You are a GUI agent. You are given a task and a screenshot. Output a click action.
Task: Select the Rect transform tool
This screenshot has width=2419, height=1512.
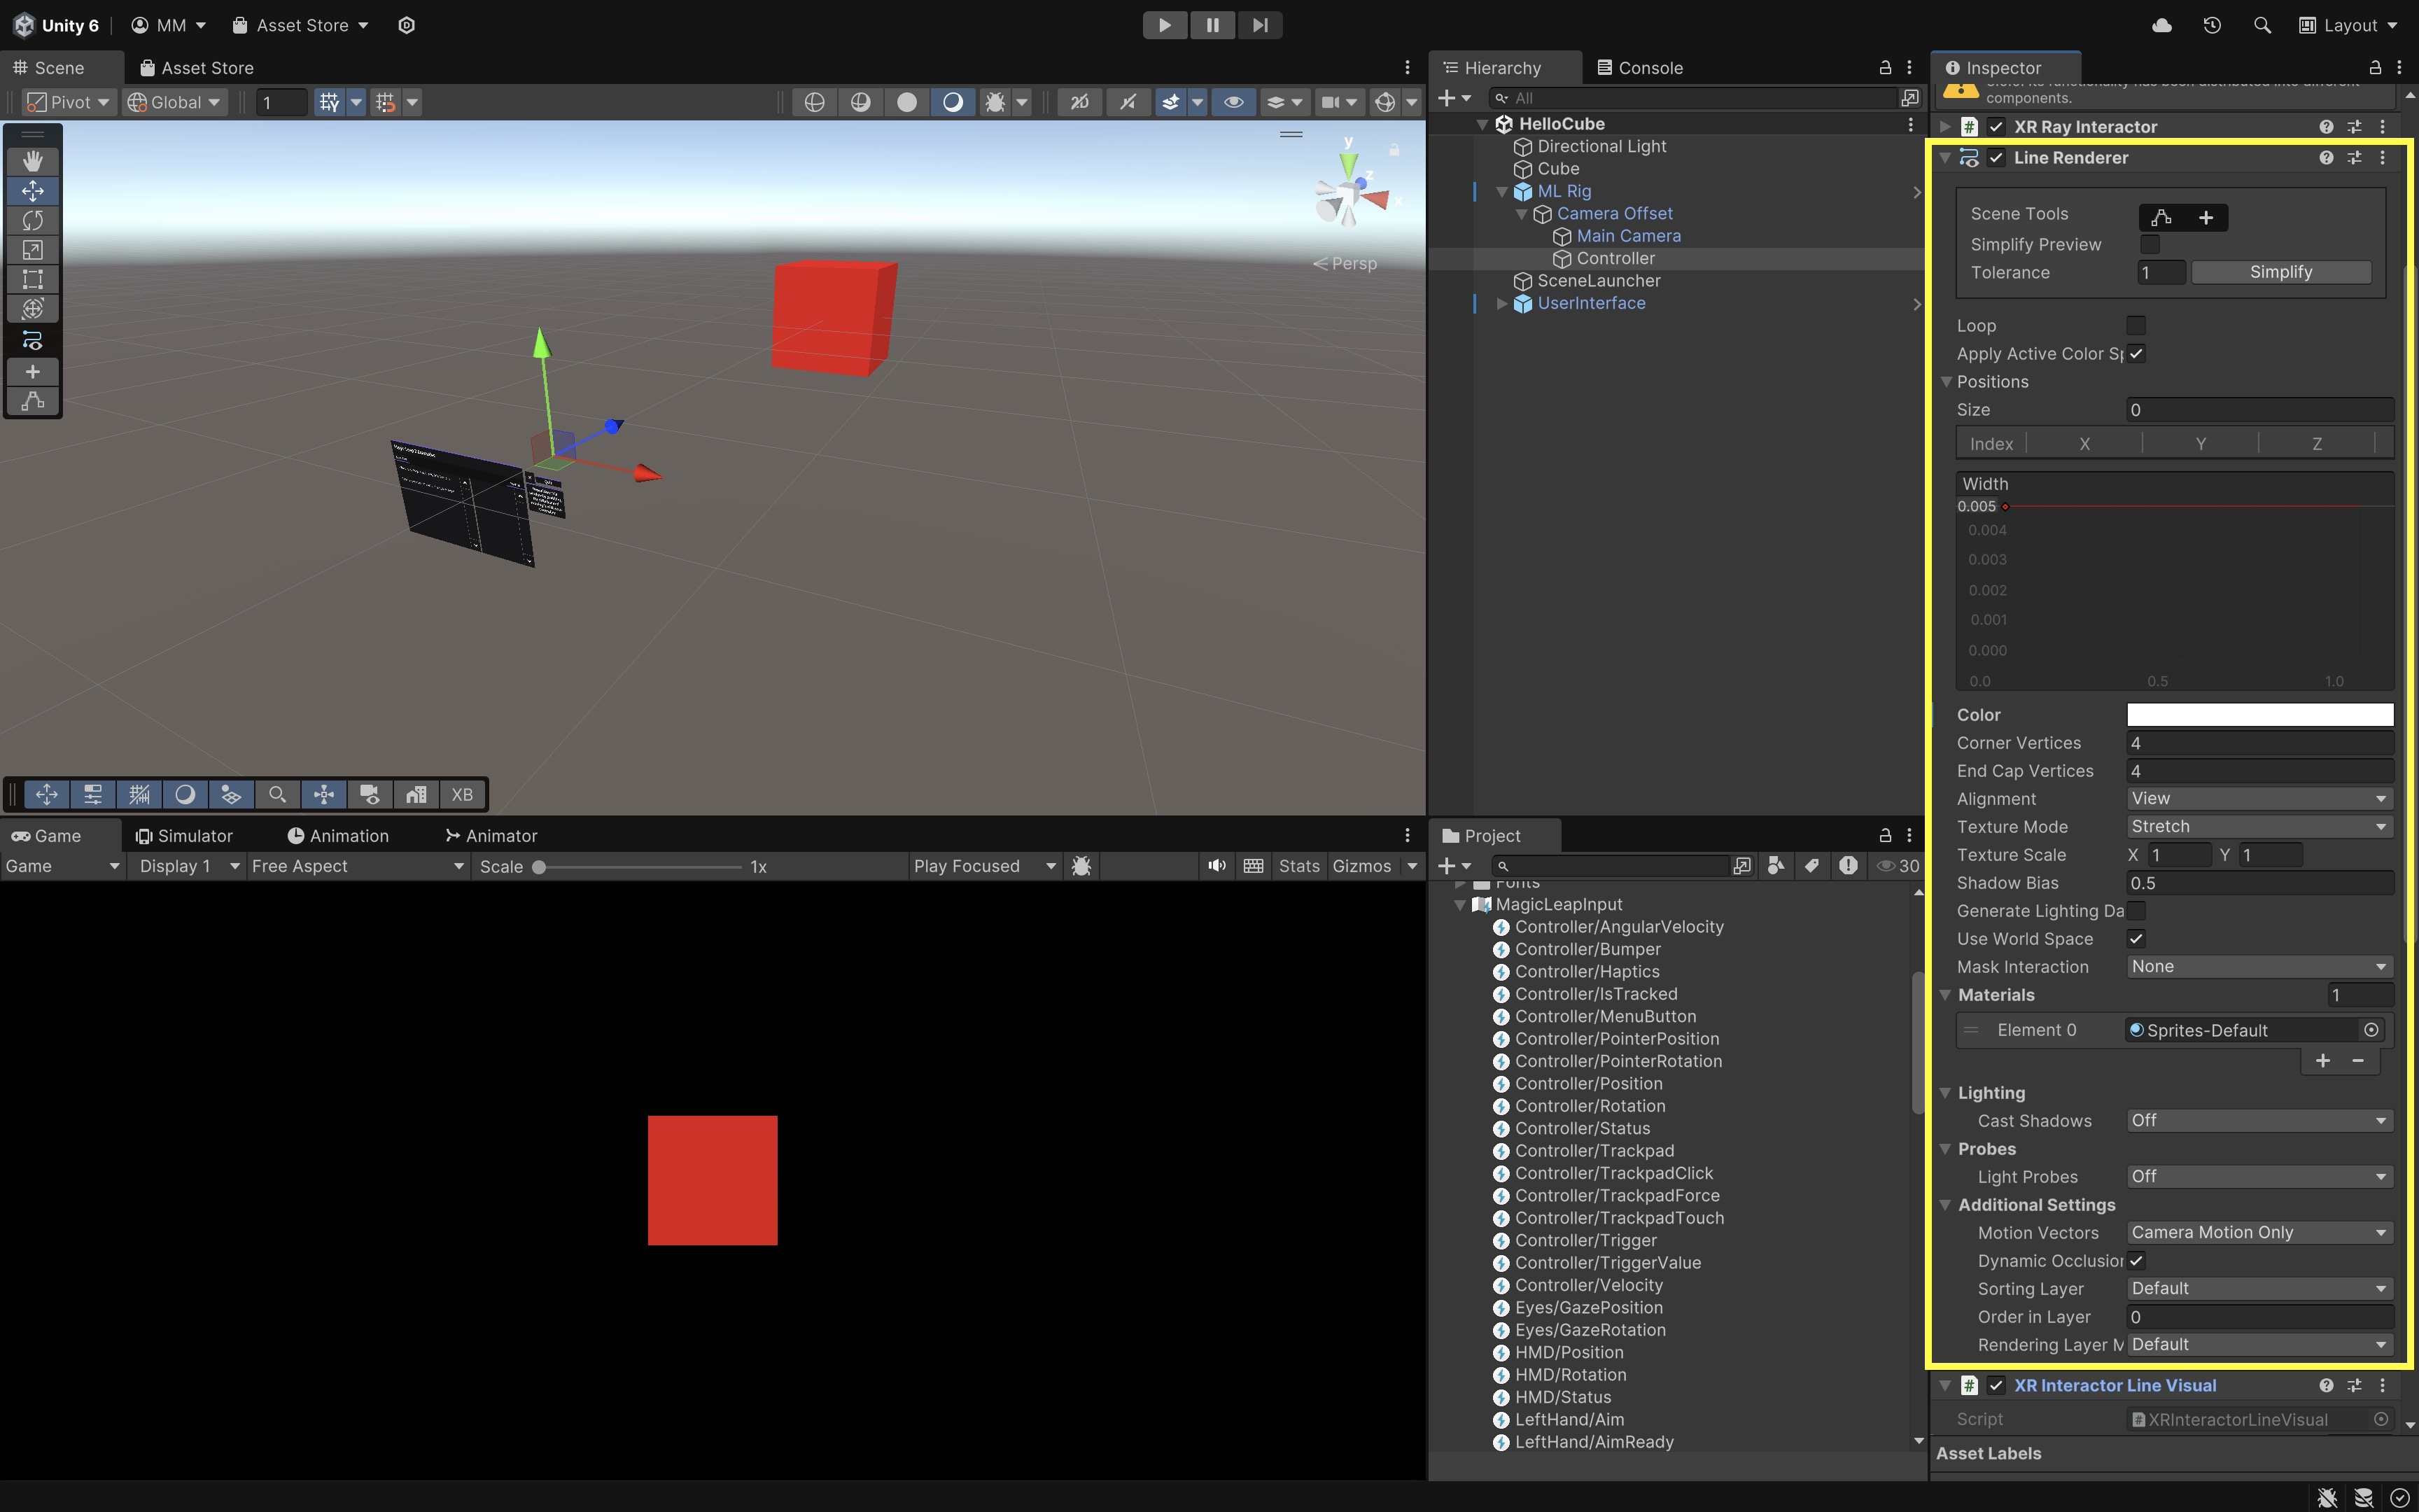click(x=33, y=279)
